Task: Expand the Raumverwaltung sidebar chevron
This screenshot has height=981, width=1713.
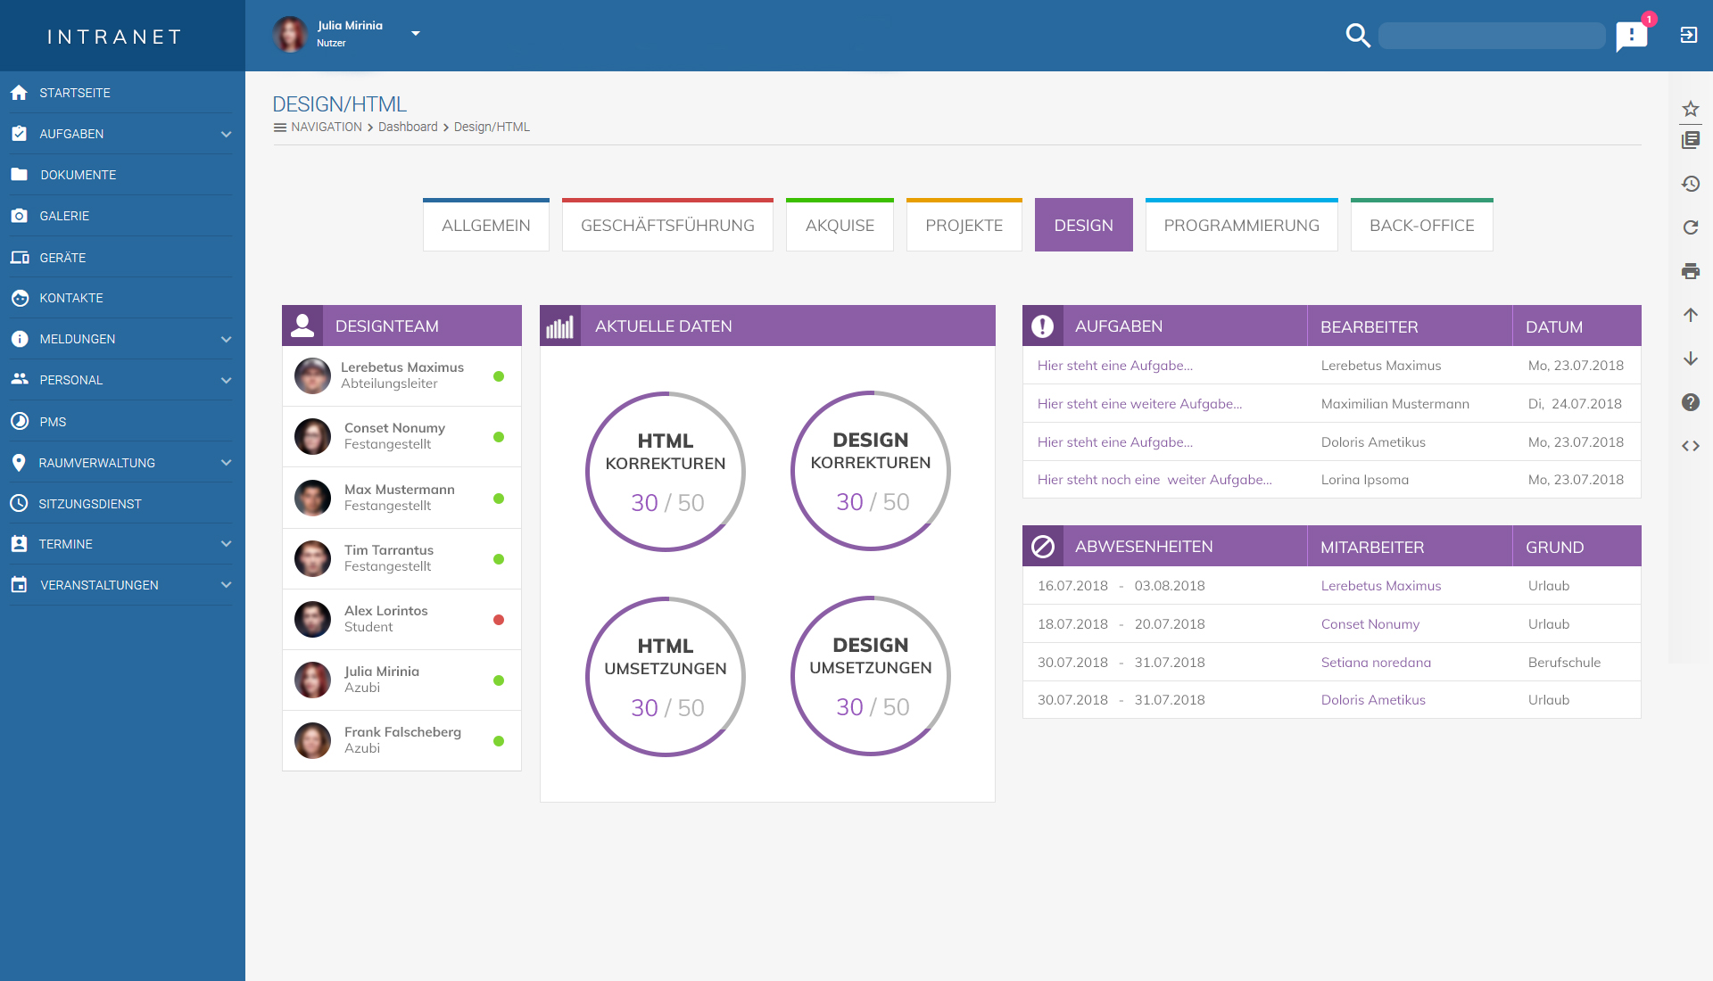Action: (x=226, y=463)
